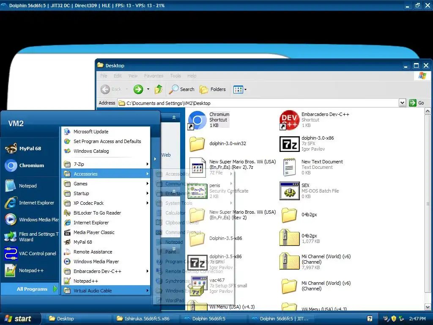433x325 pixels.
Task: Expand the Games submenu
Action: coord(106,184)
